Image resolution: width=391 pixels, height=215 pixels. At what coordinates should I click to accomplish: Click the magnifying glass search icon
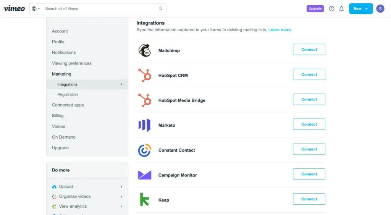coord(160,8)
